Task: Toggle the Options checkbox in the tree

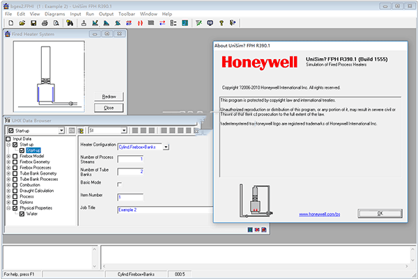Action: [15, 202]
